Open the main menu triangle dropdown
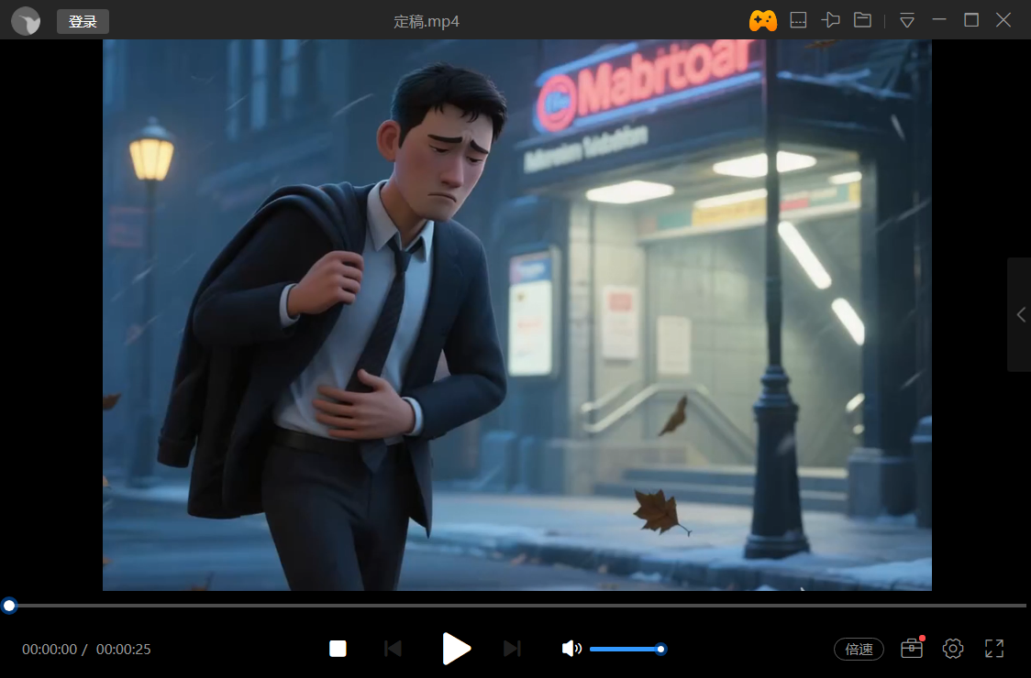The image size is (1031, 678). (906, 20)
